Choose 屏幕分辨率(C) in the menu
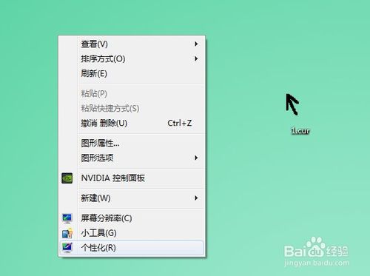 pyautogui.click(x=132, y=218)
